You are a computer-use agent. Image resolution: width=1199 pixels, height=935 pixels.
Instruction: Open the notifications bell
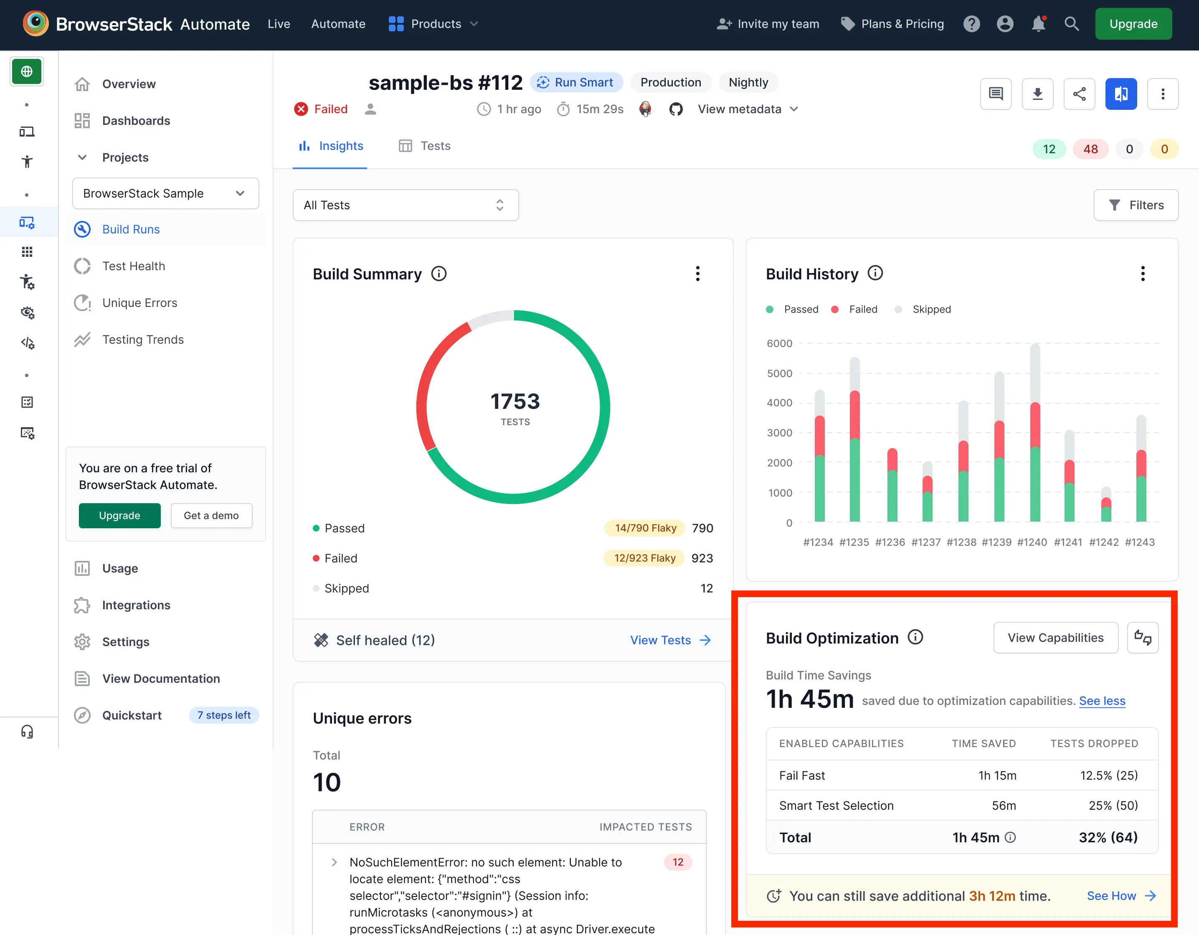(1038, 24)
